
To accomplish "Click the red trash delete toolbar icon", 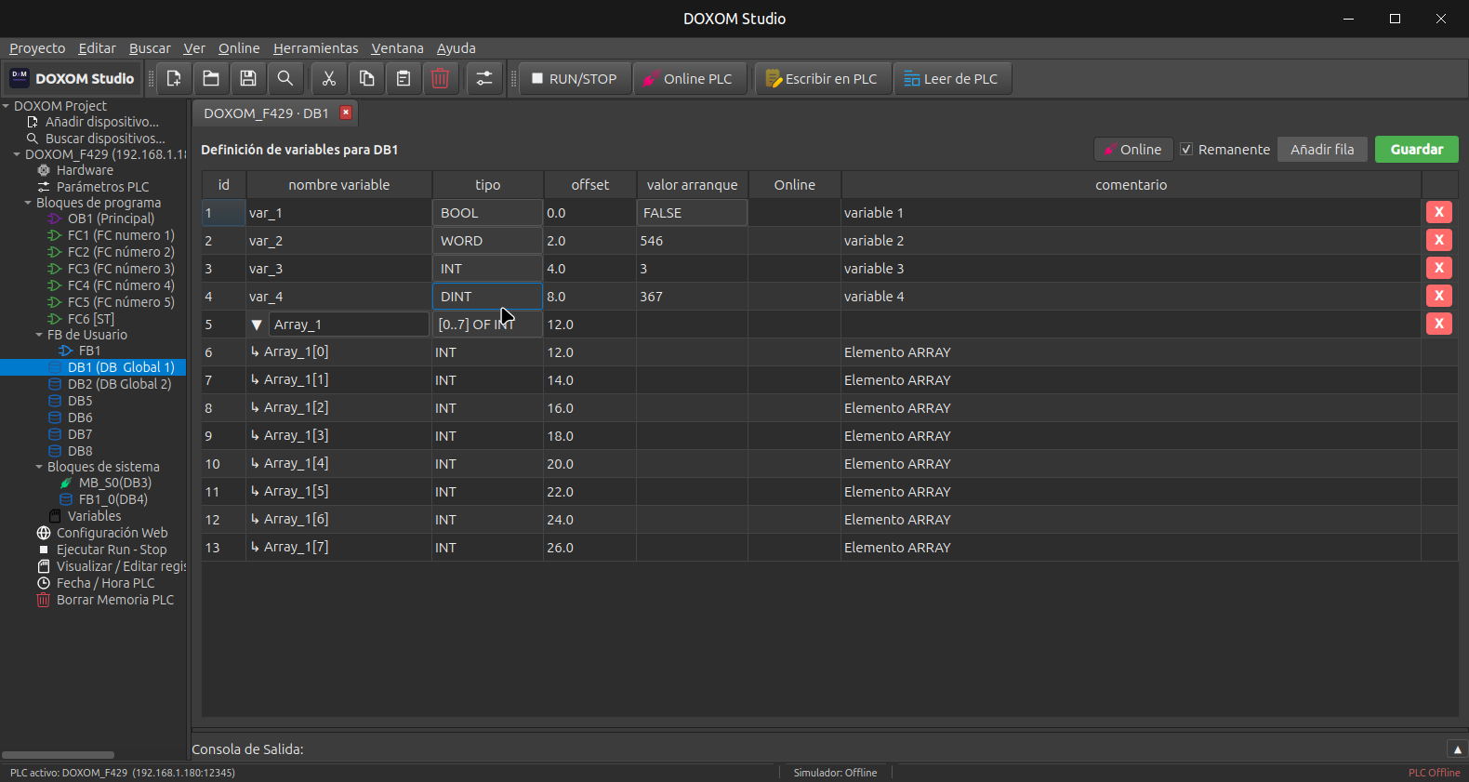I will click(x=441, y=79).
